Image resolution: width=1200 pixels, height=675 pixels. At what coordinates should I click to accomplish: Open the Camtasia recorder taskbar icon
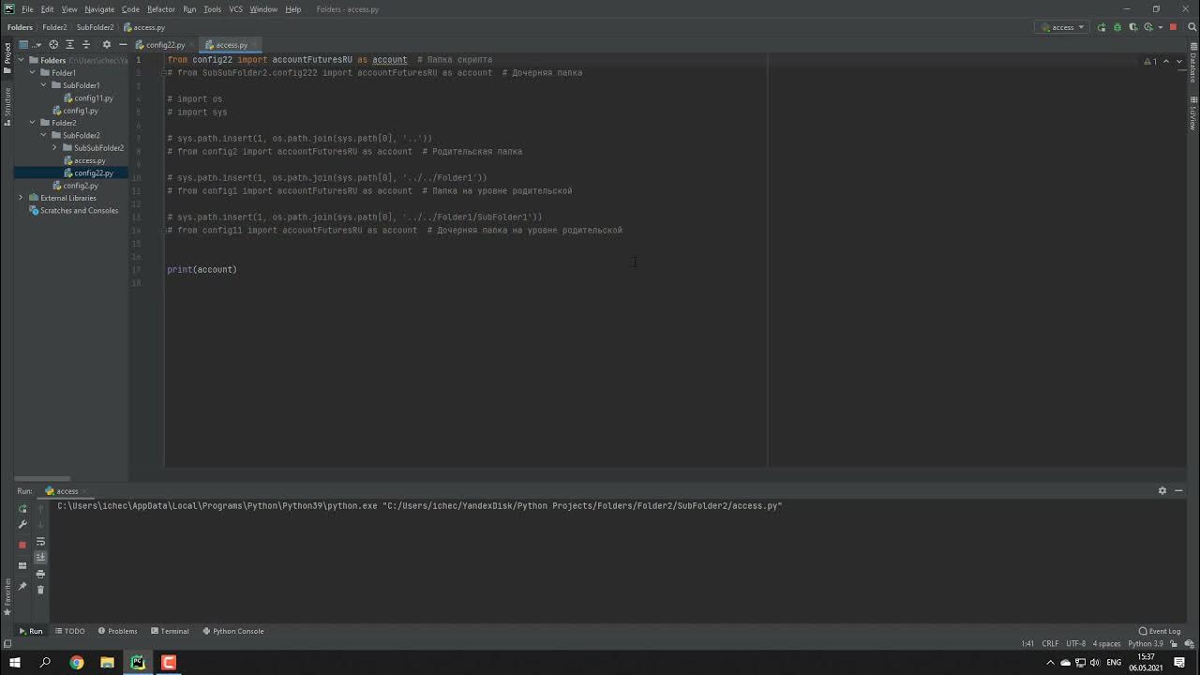pyautogui.click(x=169, y=662)
